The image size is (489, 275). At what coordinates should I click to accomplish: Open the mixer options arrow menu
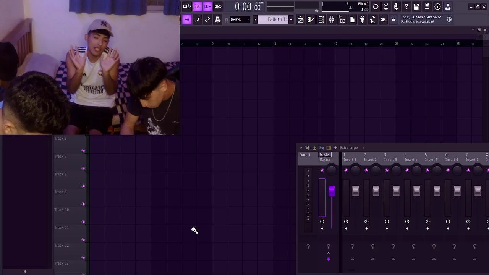pyautogui.click(x=301, y=148)
